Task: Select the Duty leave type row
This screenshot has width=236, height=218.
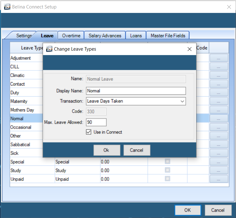Action: pos(27,92)
